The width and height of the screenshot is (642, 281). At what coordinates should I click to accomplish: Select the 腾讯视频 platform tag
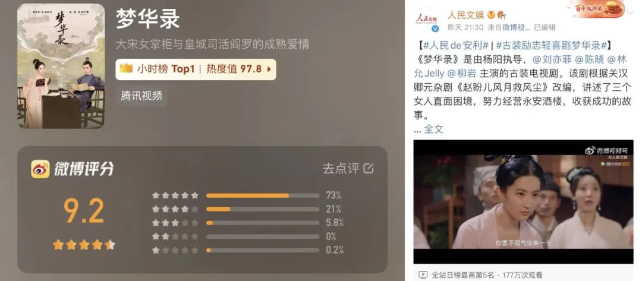(x=141, y=96)
